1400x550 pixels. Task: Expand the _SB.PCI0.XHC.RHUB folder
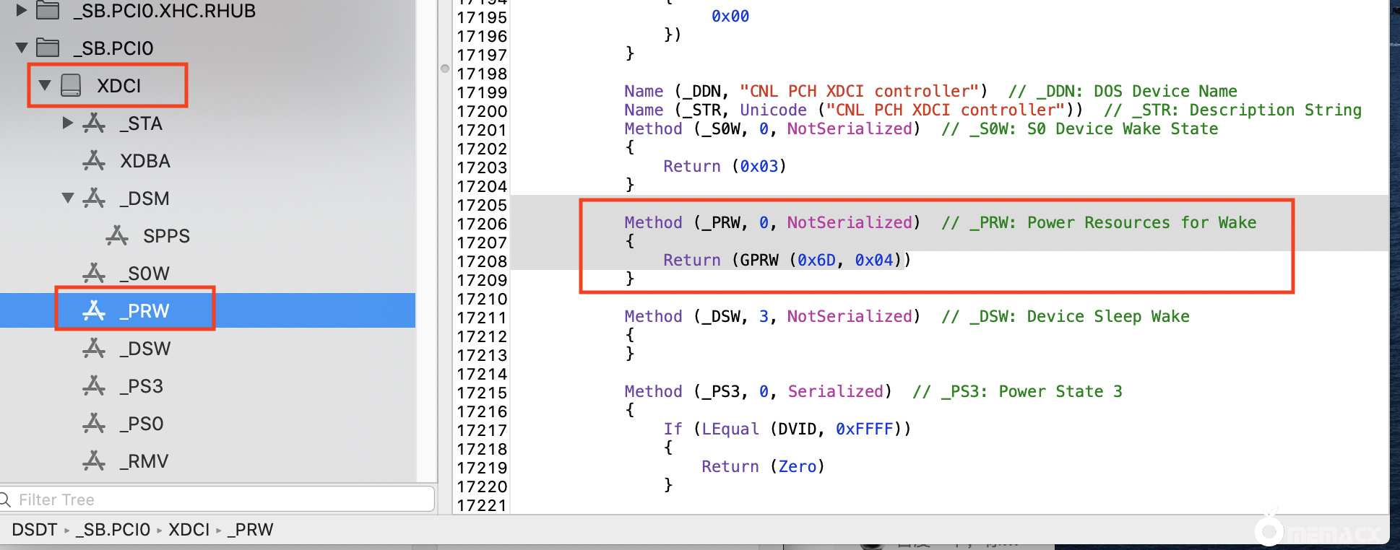(x=22, y=10)
